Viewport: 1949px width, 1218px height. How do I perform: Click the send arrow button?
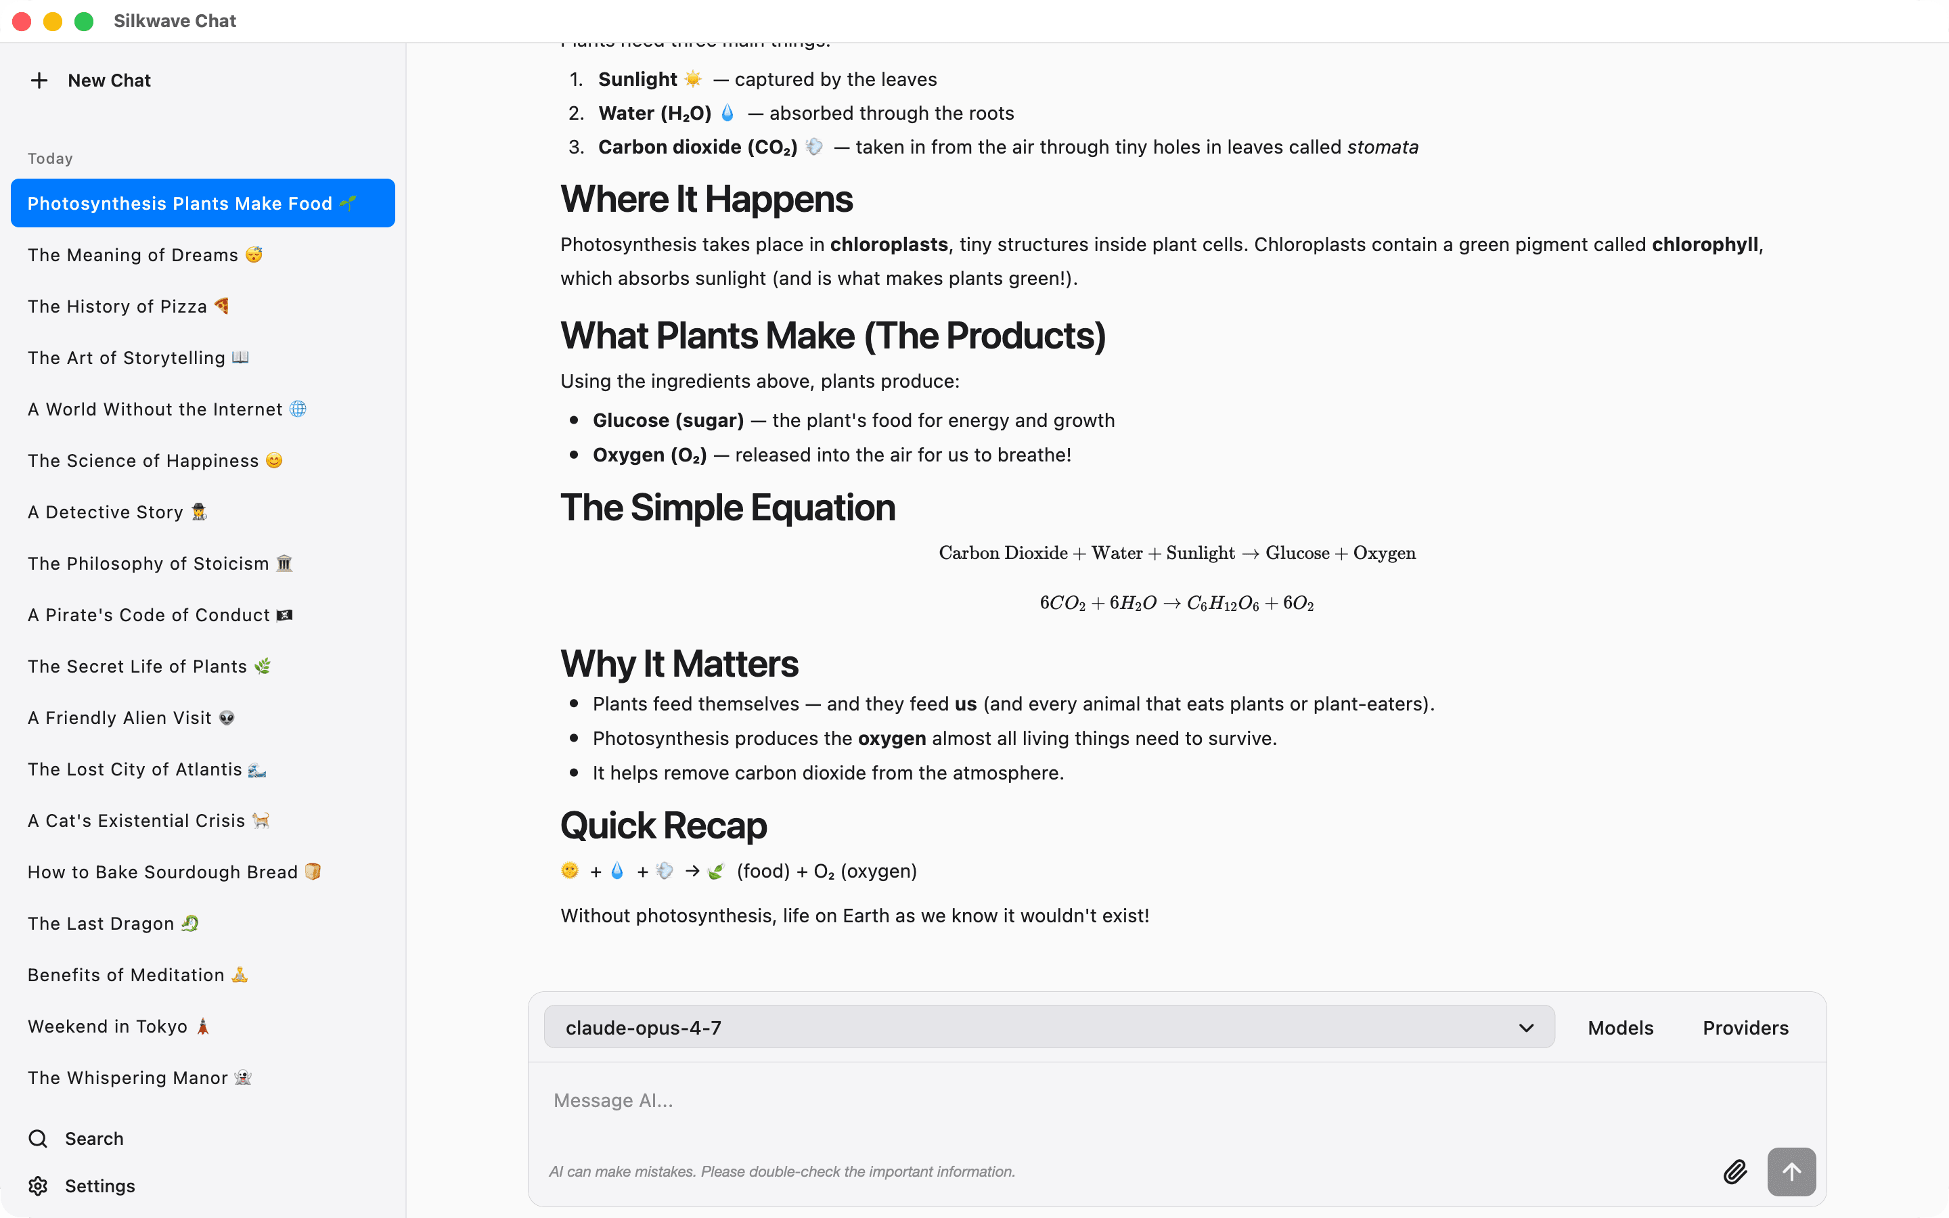[x=1791, y=1171]
